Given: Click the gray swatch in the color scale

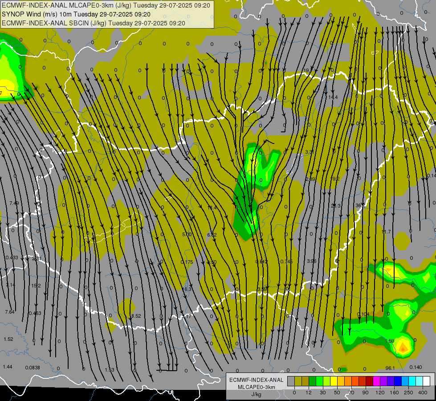Looking at the screenshot, I should coord(291,381).
